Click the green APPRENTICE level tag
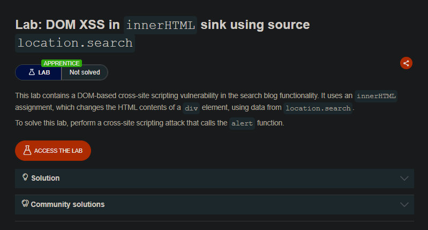 pos(62,63)
